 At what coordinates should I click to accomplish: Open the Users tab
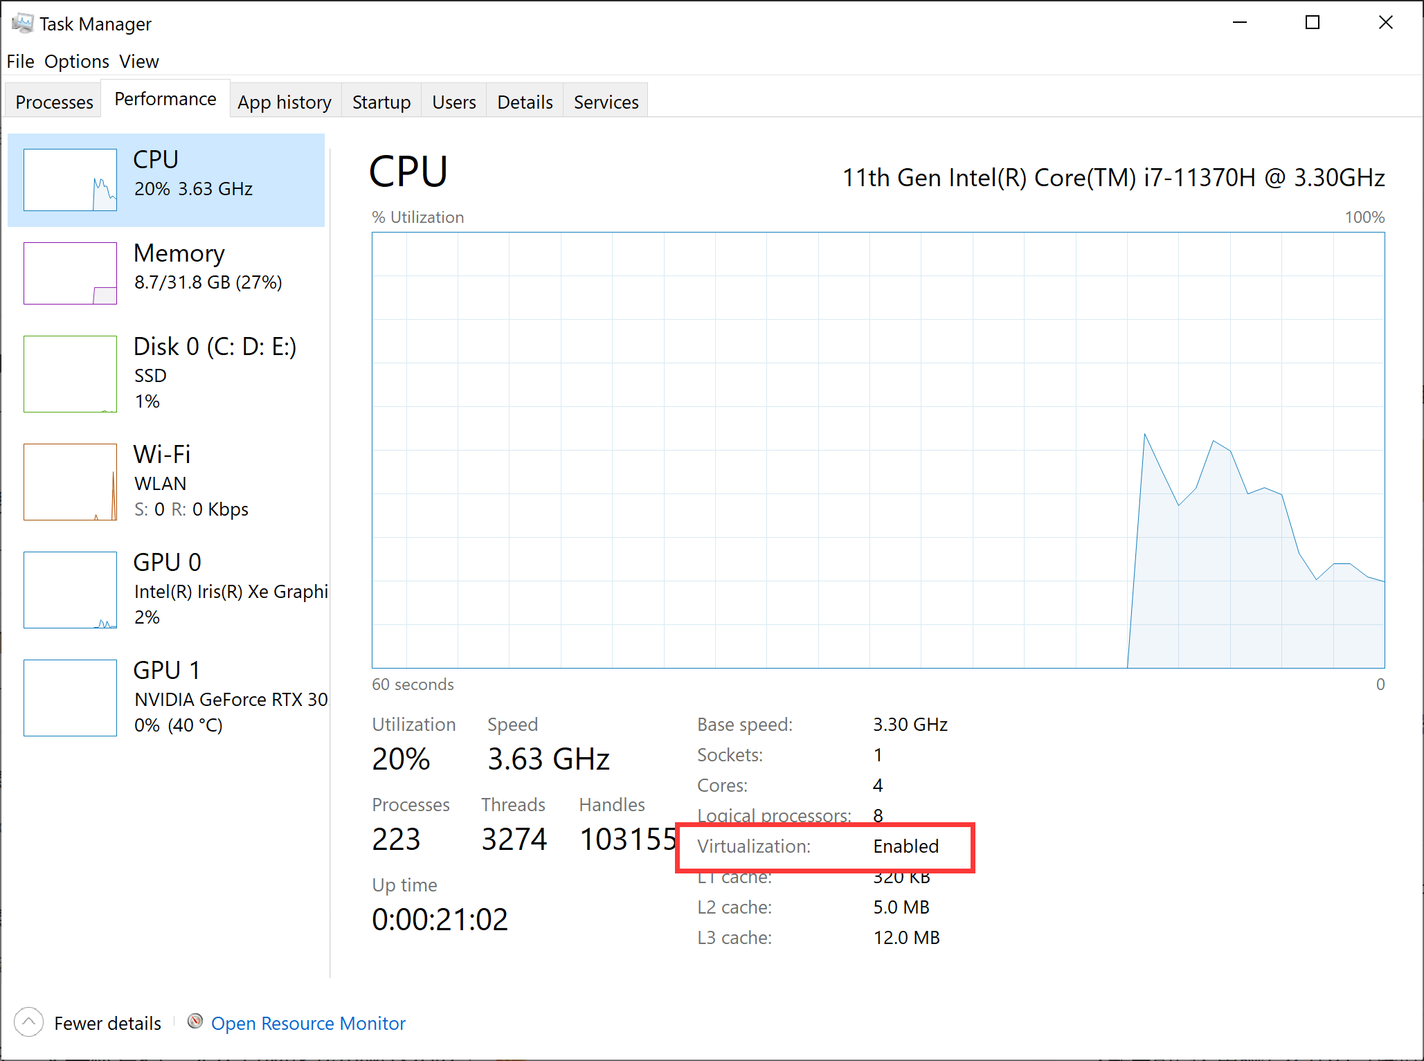(x=453, y=102)
